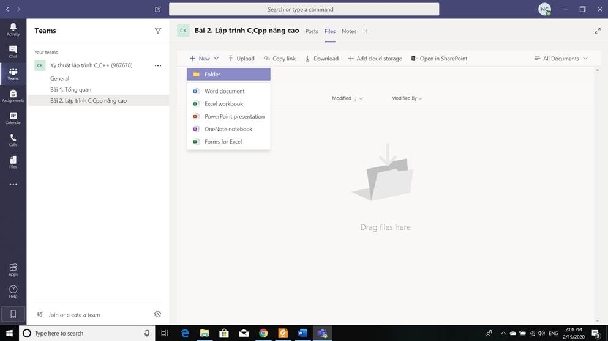Open the Calendar icon in sidebar
This screenshot has height=341, width=608.
click(13, 118)
